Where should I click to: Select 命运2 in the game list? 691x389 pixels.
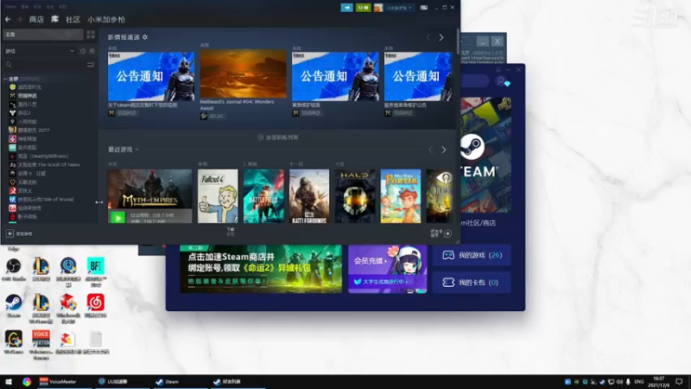24,113
